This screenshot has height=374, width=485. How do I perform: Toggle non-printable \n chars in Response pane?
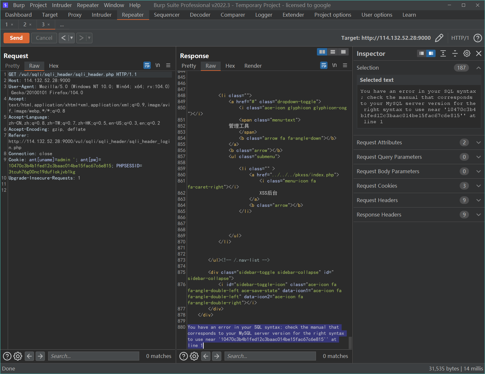334,65
